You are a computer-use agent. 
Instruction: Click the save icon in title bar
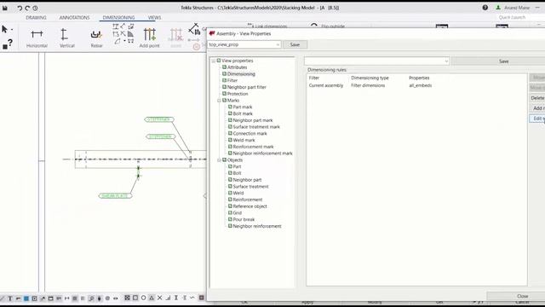click(x=5, y=8)
